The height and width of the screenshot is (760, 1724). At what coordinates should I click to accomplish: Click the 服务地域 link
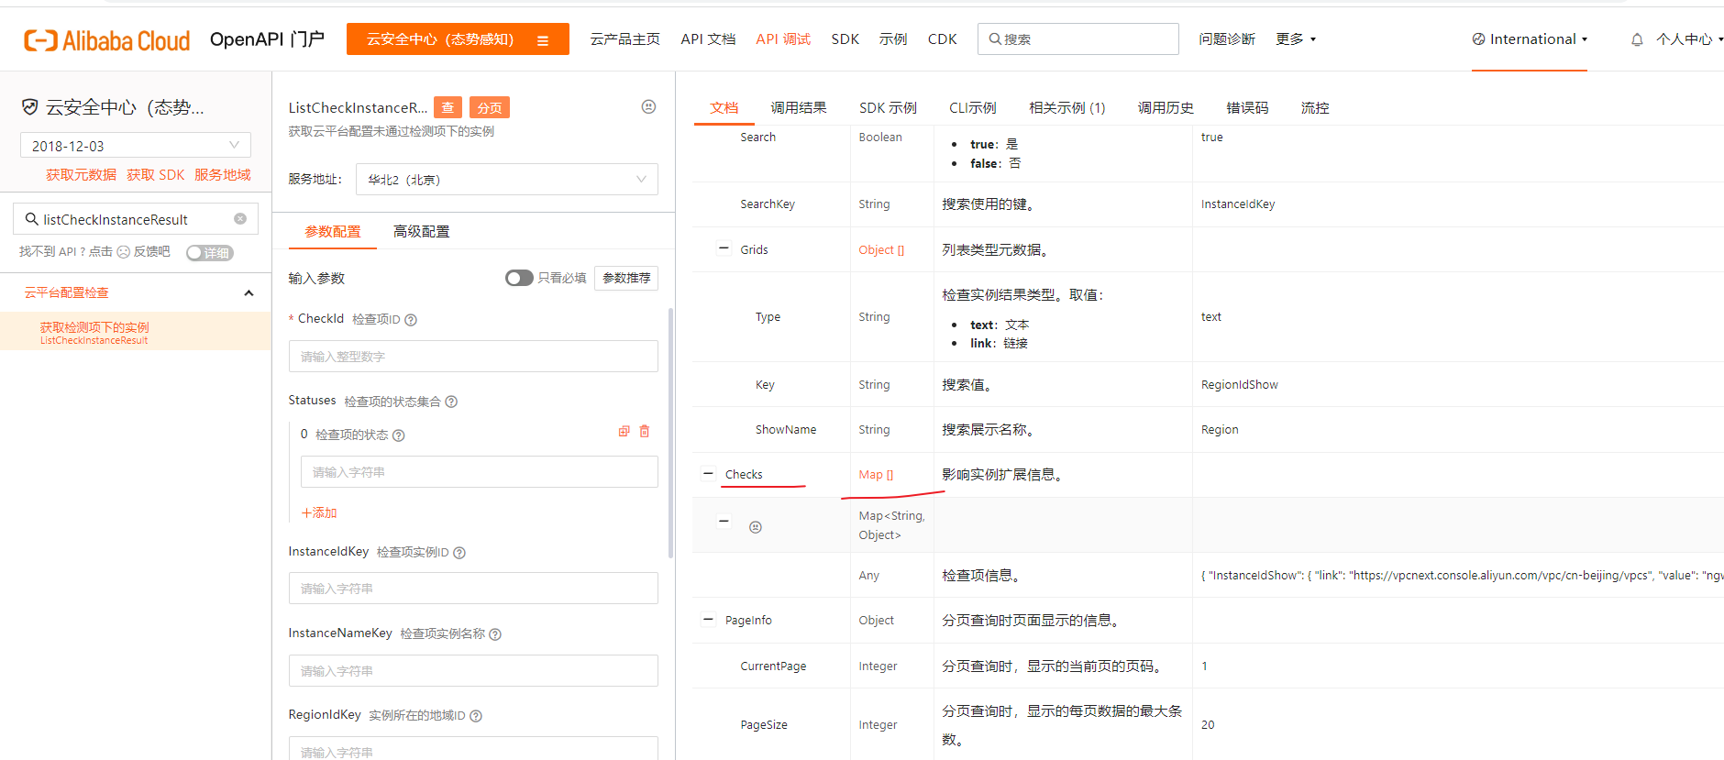(222, 175)
